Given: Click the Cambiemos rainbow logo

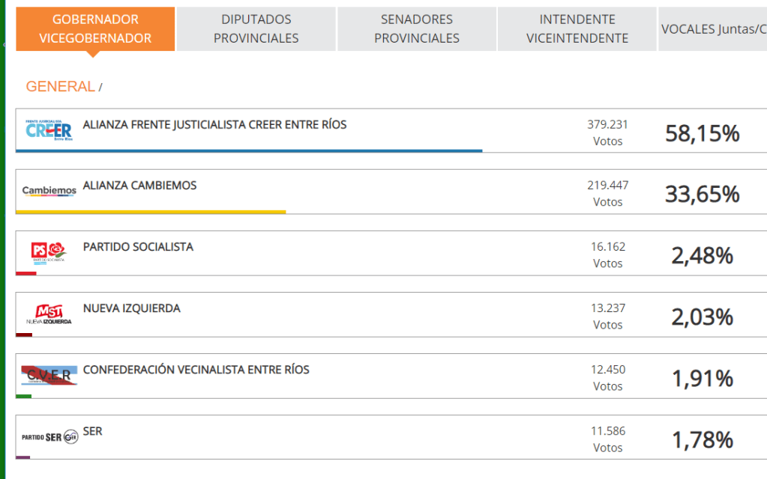Looking at the screenshot, I should 47,191.
